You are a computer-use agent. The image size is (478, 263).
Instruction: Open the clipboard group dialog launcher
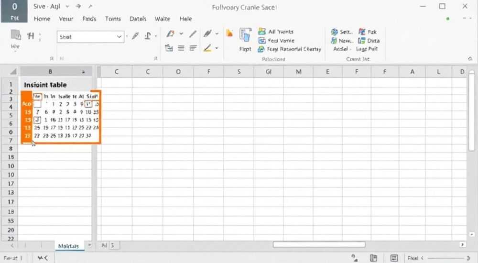[52, 58]
